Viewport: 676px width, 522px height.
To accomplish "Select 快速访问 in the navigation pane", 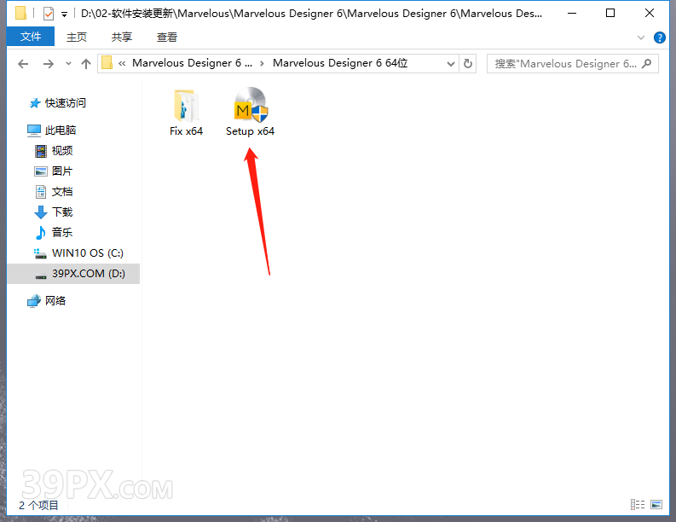I will 57,102.
